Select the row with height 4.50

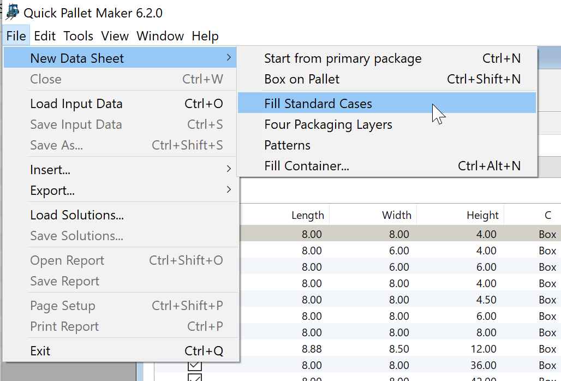pyautogui.click(x=401, y=300)
